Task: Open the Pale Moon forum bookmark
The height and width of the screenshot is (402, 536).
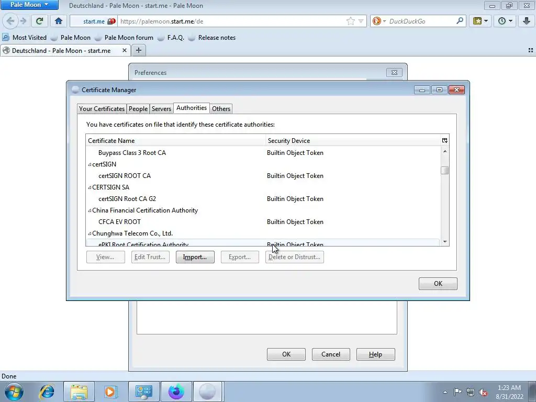Action: 124,38
